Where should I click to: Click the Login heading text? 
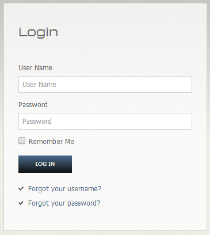click(x=38, y=32)
